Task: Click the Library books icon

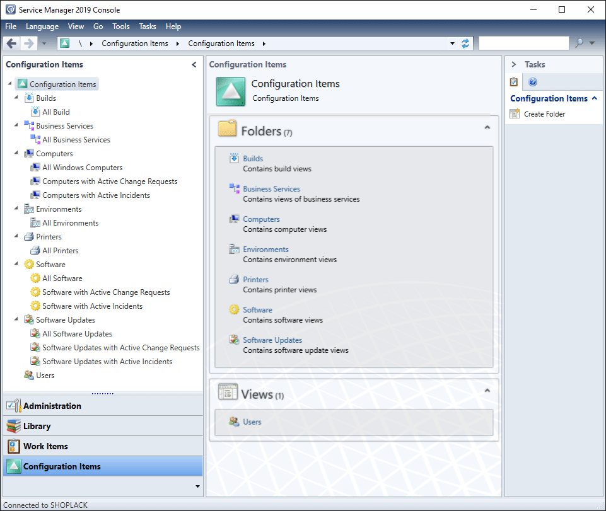Action: (x=13, y=426)
